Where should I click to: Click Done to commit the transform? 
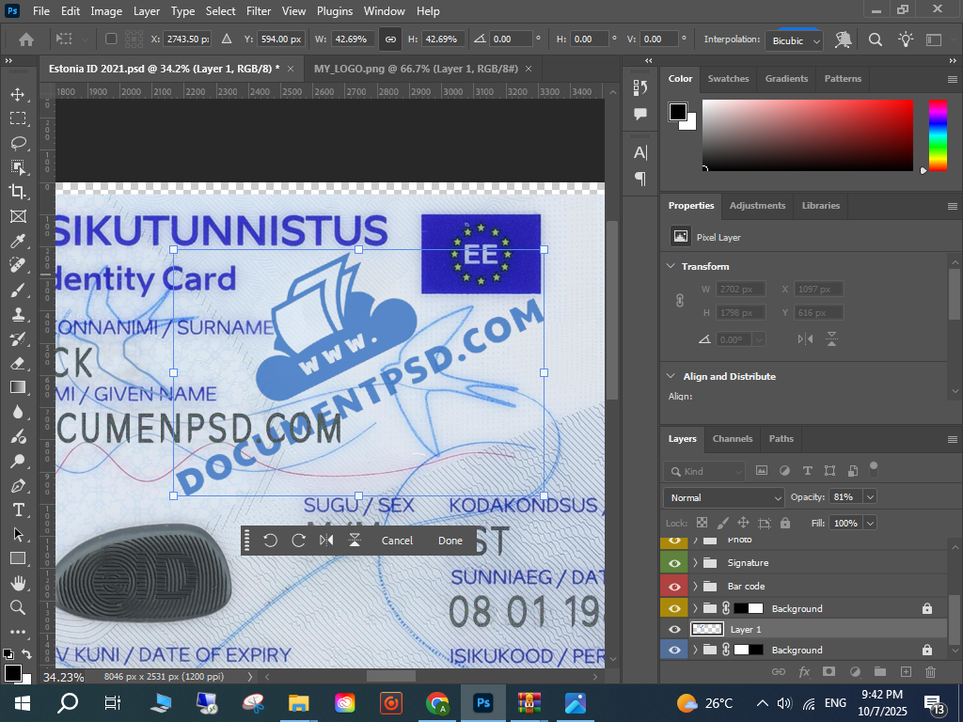450,541
